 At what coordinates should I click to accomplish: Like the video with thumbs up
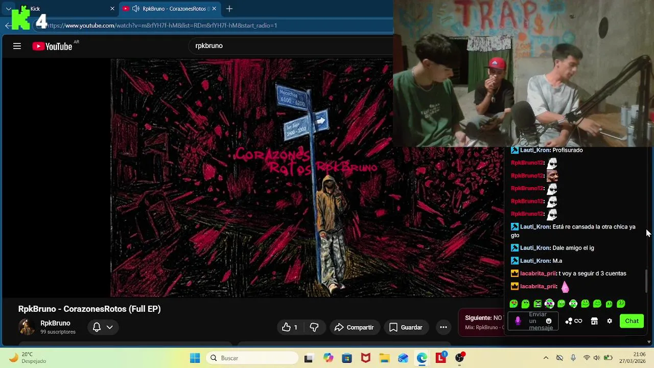290,327
